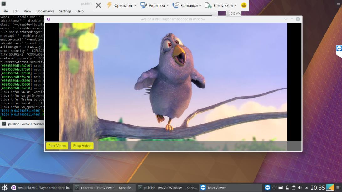This screenshot has height=192, width=342.
Task: Collapse the TeamViewer toolbar with up chevron
Action: point(238,13)
